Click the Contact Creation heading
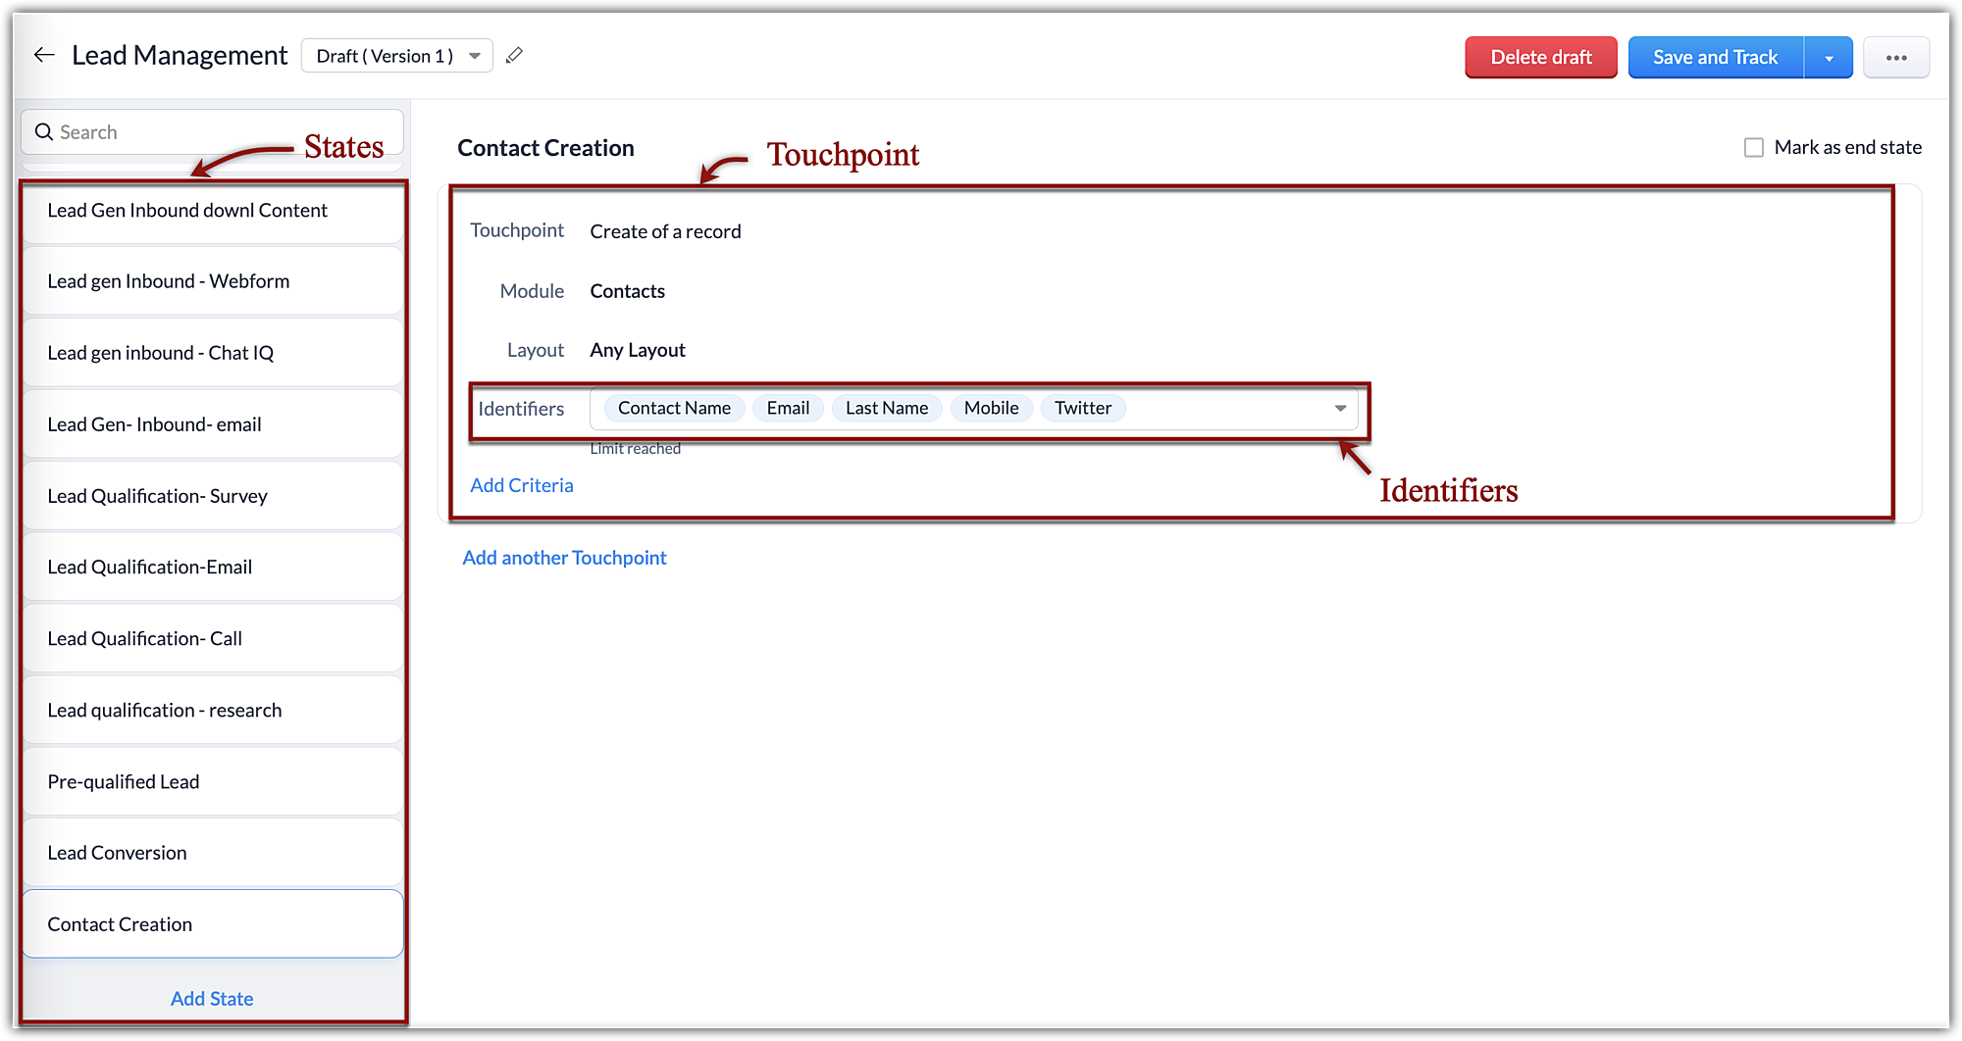This screenshot has width=1962, height=1041. (545, 148)
